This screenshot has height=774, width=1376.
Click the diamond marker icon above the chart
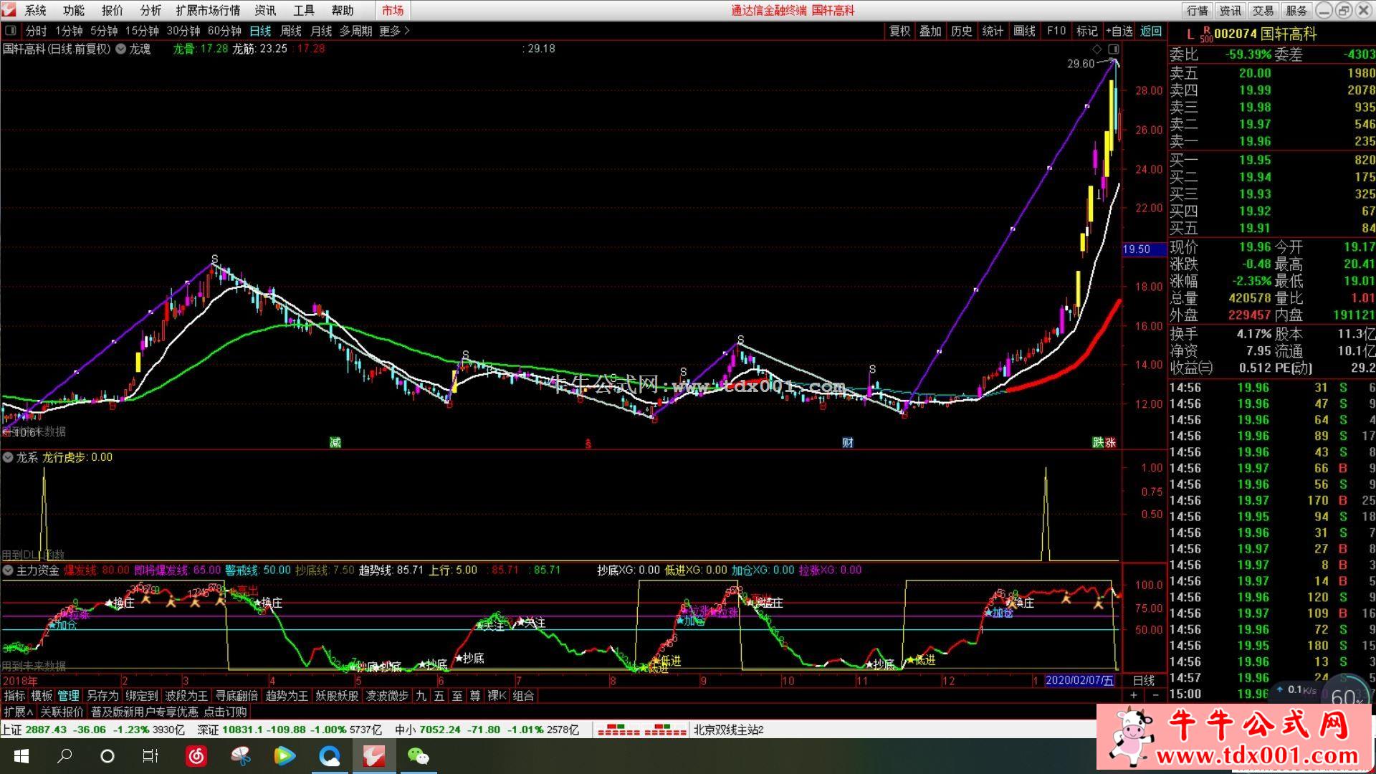[x=1096, y=49]
